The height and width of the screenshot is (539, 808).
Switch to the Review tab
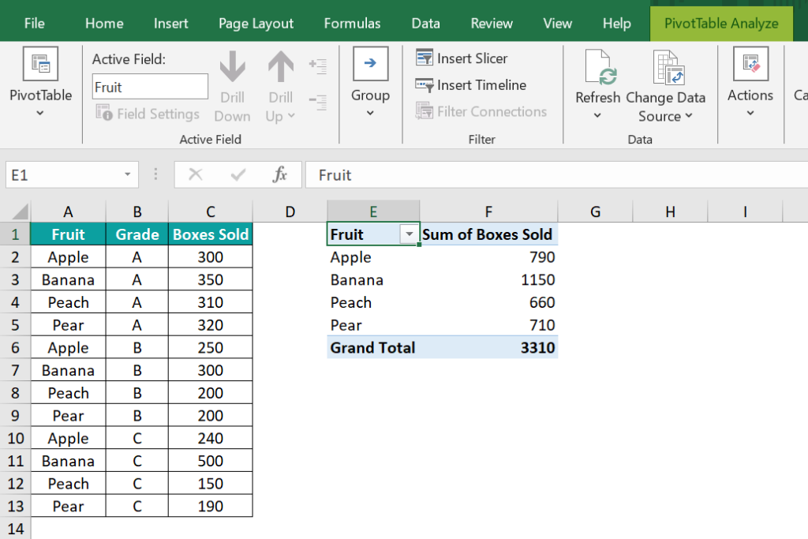(x=491, y=23)
